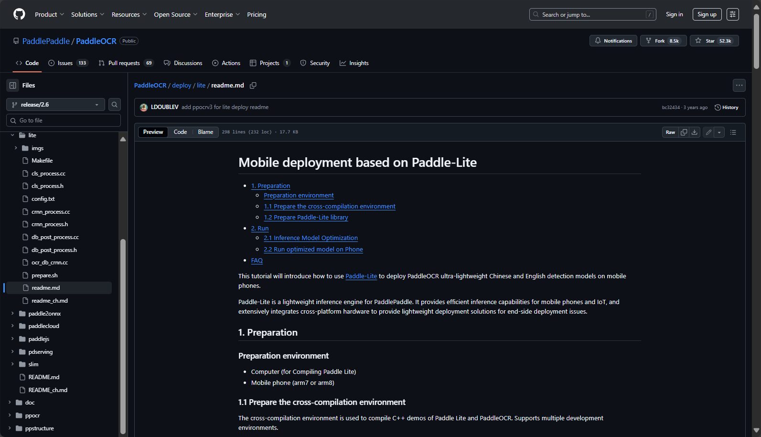Open the Pull requests tab
The height and width of the screenshot is (437, 761).
tap(126, 63)
